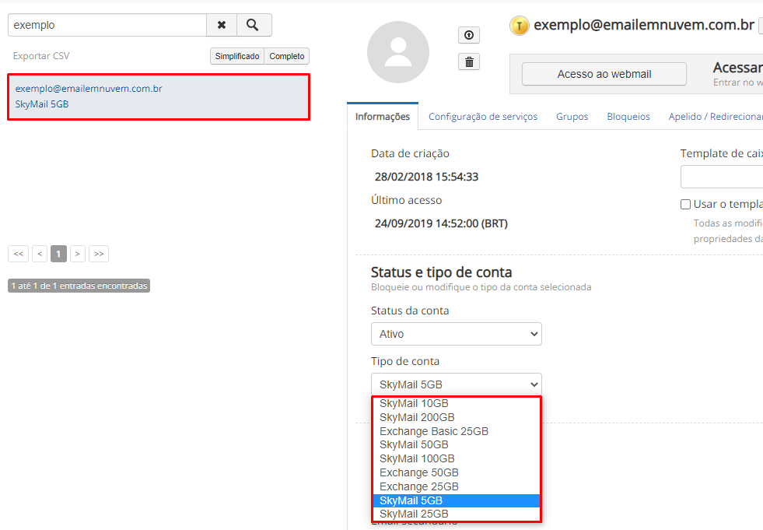Choose SkyMail 25GB option
763x530 pixels.
pyautogui.click(x=457, y=514)
